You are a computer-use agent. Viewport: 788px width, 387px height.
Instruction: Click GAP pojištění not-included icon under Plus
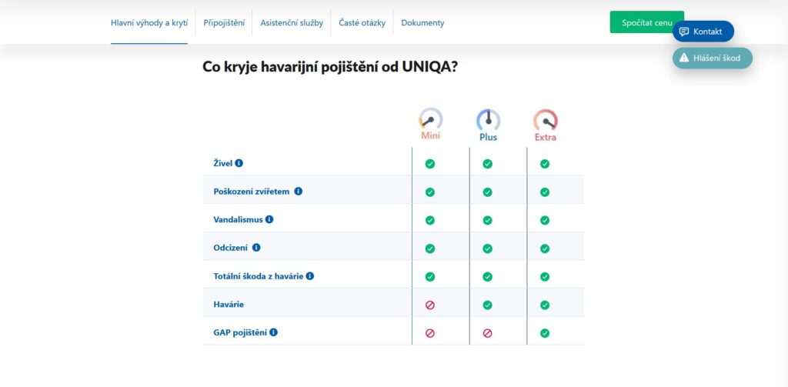(x=487, y=332)
